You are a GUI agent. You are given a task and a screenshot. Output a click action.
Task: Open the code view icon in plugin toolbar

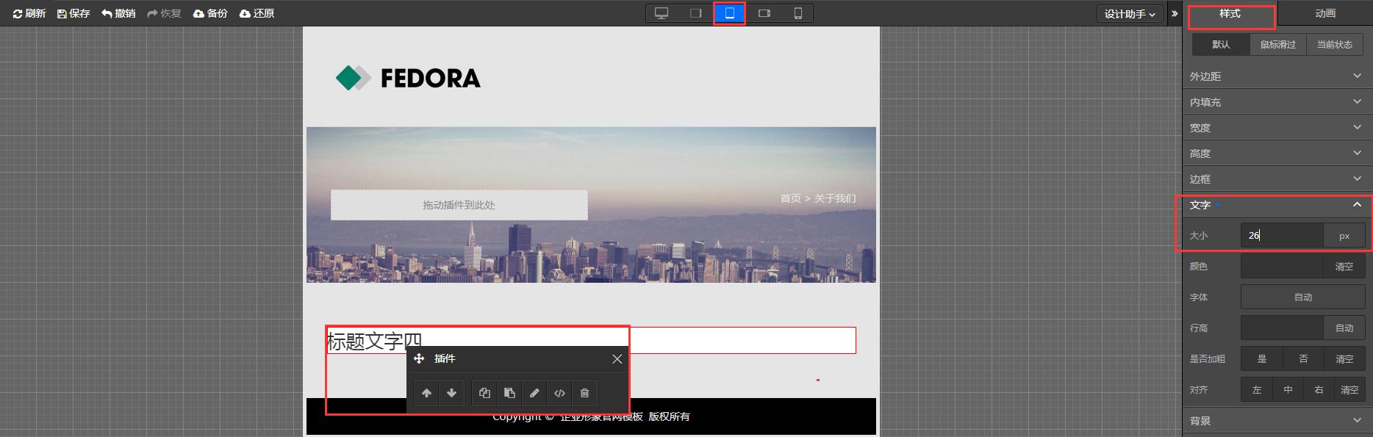click(x=559, y=393)
